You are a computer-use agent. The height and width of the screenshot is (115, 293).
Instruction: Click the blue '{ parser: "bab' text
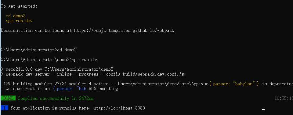coord(70,89)
